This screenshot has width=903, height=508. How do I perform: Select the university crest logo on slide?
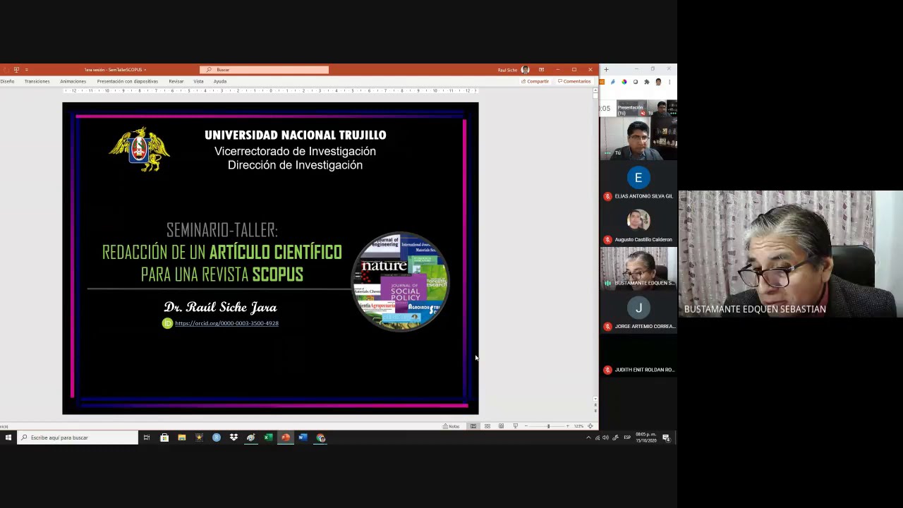(140, 149)
